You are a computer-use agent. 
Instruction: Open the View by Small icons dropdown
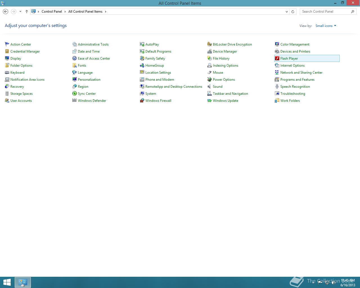pos(326,26)
